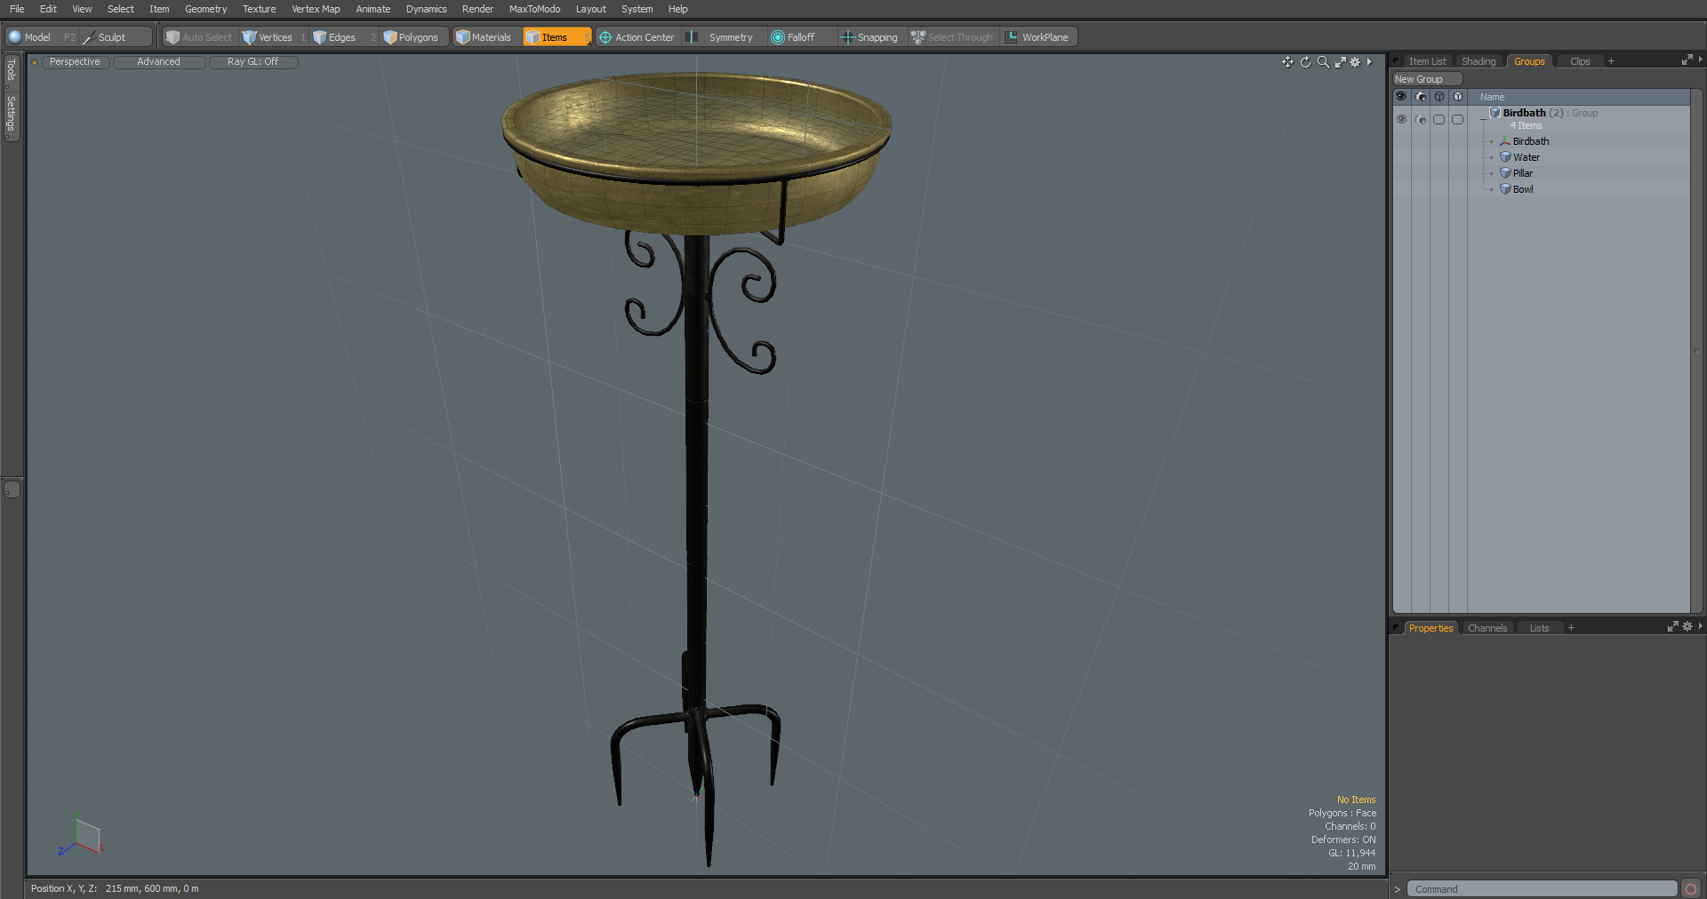Click the viewport zoom magnifier icon
Screen dimensions: 1707x899
pyautogui.click(x=1323, y=62)
